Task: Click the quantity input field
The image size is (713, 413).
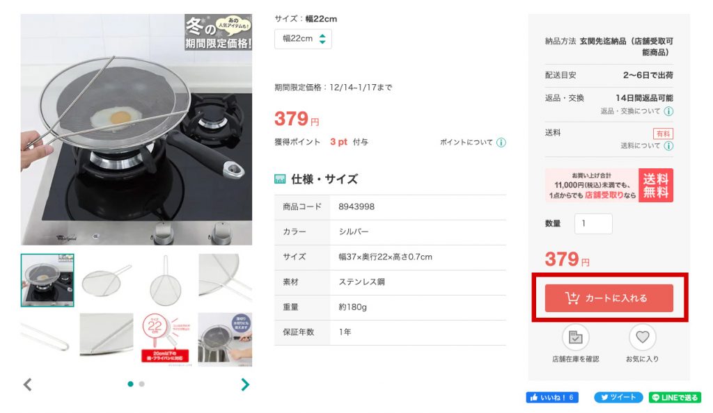Action: coord(593,224)
